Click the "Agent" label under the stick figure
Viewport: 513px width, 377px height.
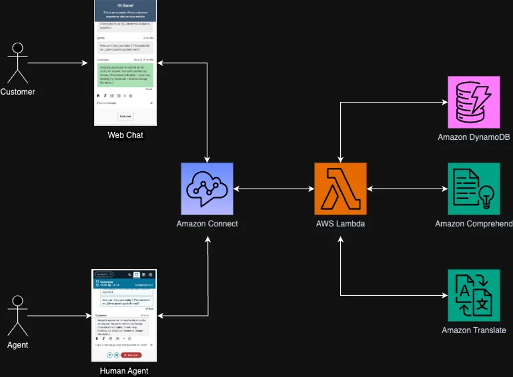click(18, 345)
